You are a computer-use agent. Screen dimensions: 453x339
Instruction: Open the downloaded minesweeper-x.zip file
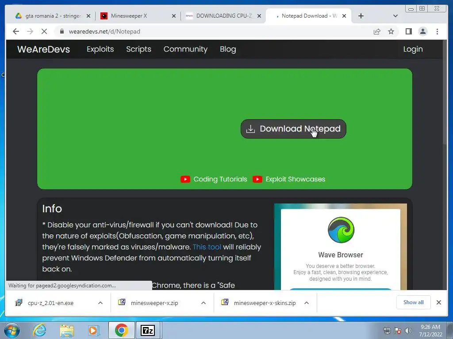[x=154, y=303]
